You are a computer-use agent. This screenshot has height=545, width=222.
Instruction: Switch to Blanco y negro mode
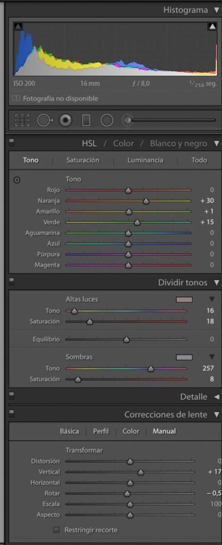[x=178, y=144]
